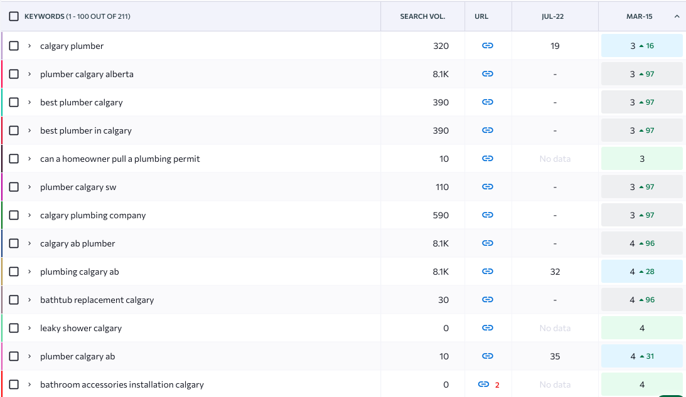The width and height of the screenshot is (686, 397).
Task: Click URL link icon for plumber calgary alberta
Action: (488, 74)
